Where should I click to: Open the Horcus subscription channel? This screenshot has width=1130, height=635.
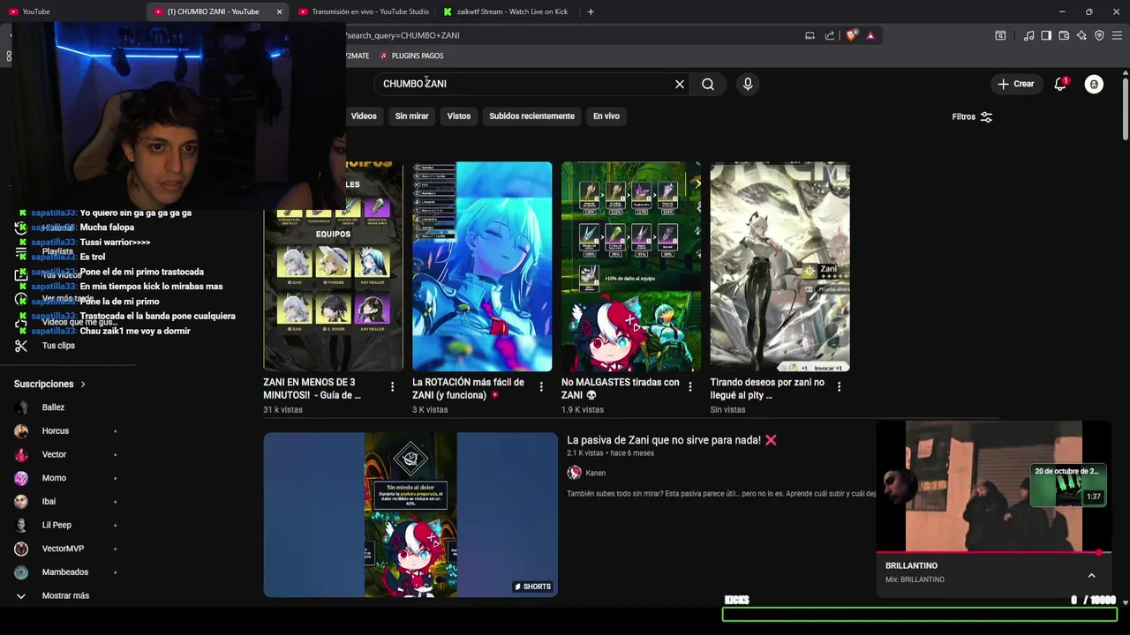click(x=55, y=431)
